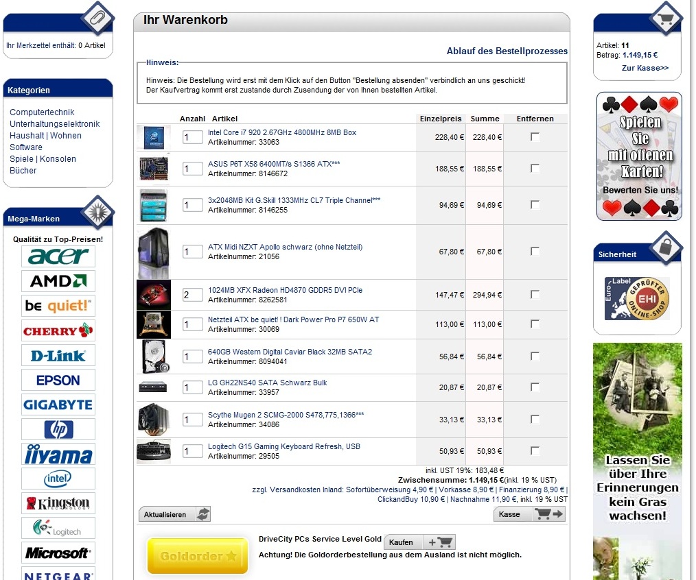
Task: Check Entfernen for be quiet! Dark Power Pro
Action: (x=535, y=324)
